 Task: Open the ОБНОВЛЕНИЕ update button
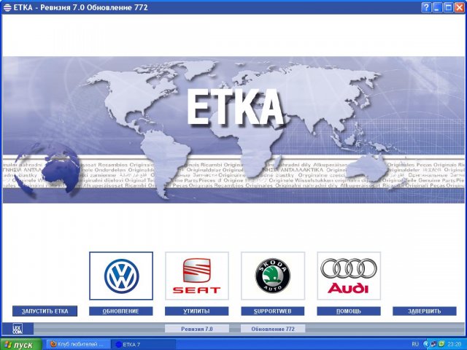(121, 311)
